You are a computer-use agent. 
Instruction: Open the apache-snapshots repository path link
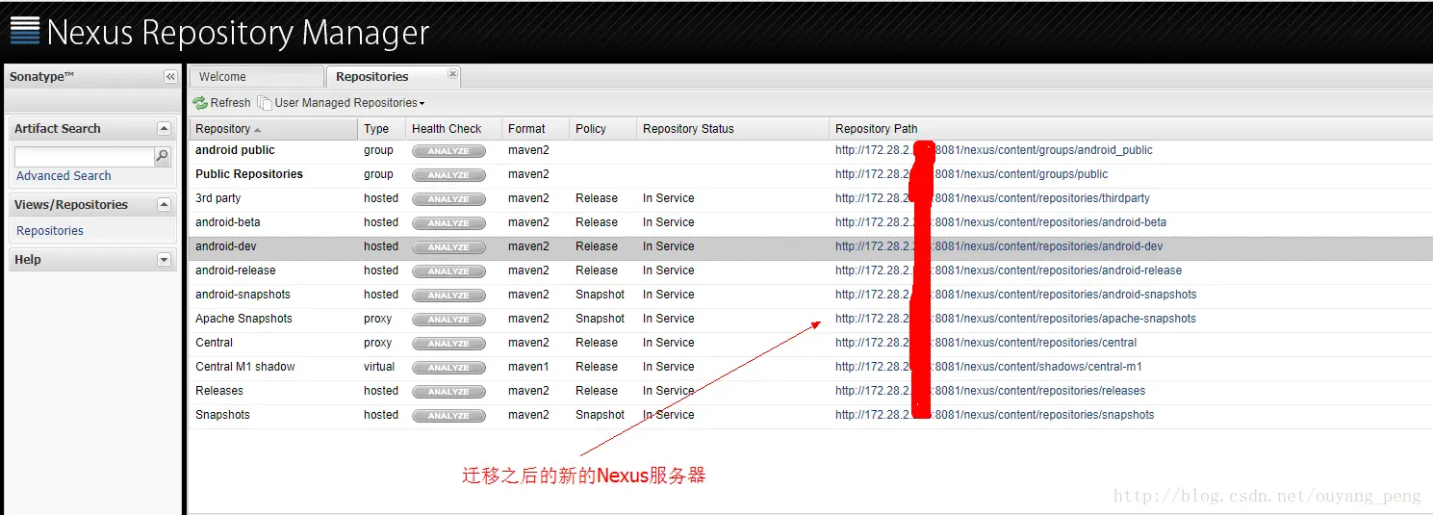point(1015,319)
